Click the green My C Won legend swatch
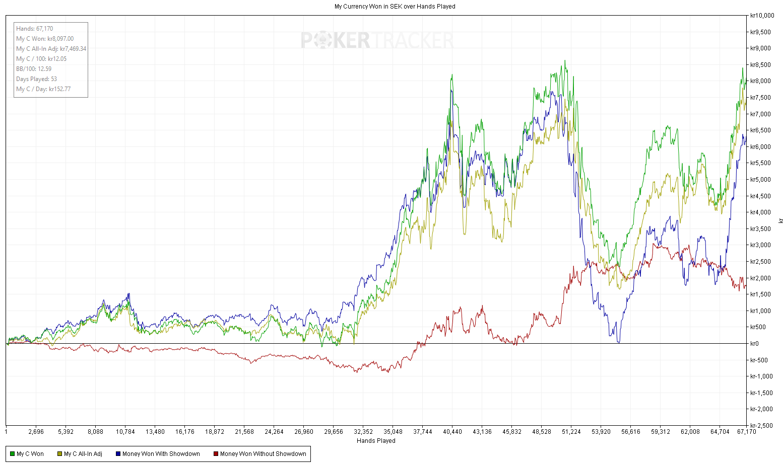Image resolution: width=783 pixels, height=464 pixels. coord(12,454)
